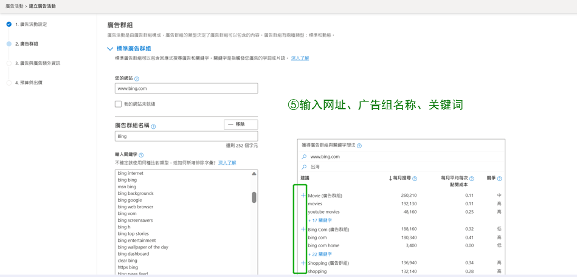Click the 廣告群組名稱 input containing Bing

click(186, 136)
